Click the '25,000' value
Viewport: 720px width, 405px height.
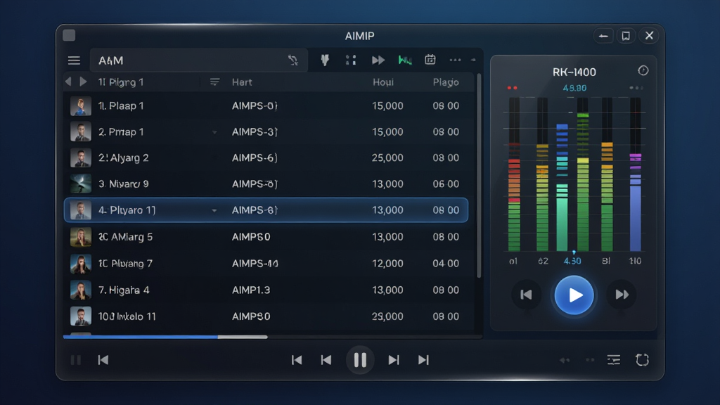tap(387, 158)
